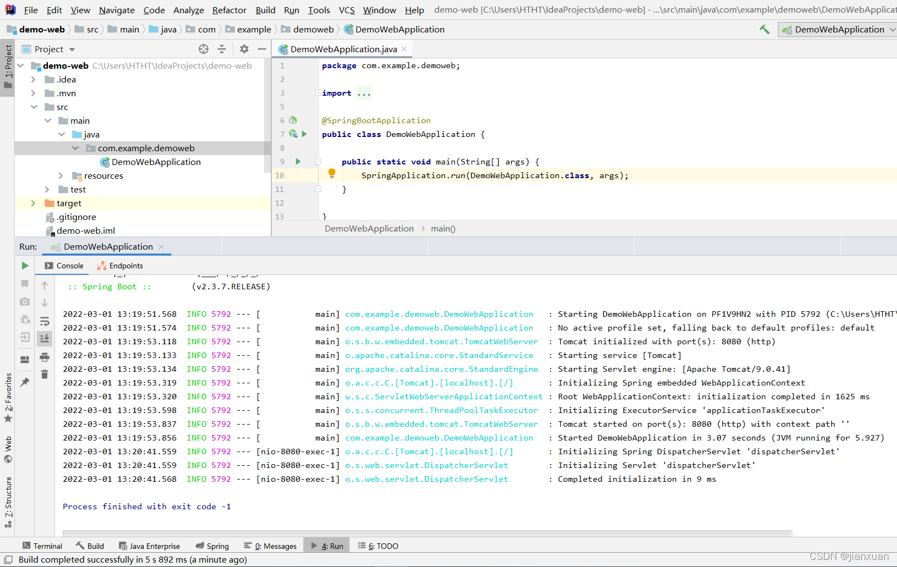Open Terminal tool window
Screen dimensions: 897x567
click(x=42, y=546)
